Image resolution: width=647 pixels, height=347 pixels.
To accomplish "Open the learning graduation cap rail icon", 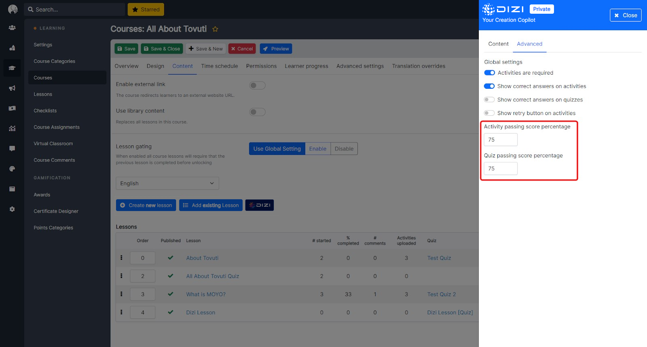I will tap(12, 68).
